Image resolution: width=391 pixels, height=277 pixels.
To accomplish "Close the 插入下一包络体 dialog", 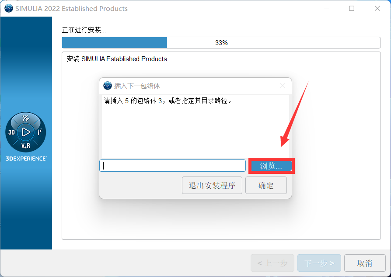I will coord(283,86).
